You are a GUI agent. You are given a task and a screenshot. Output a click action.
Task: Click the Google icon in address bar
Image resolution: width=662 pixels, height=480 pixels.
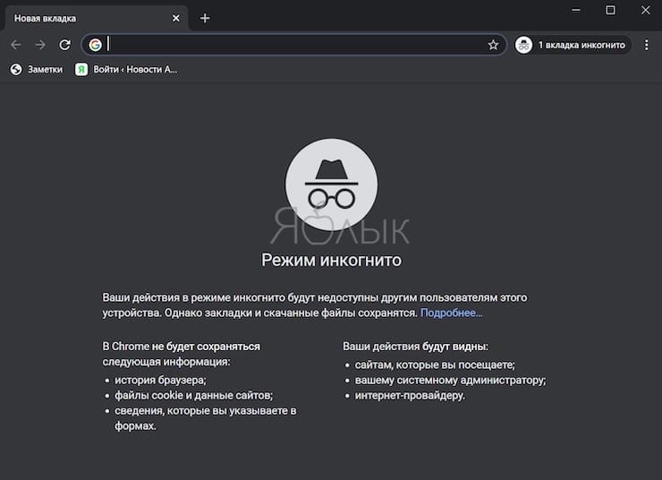(x=96, y=45)
